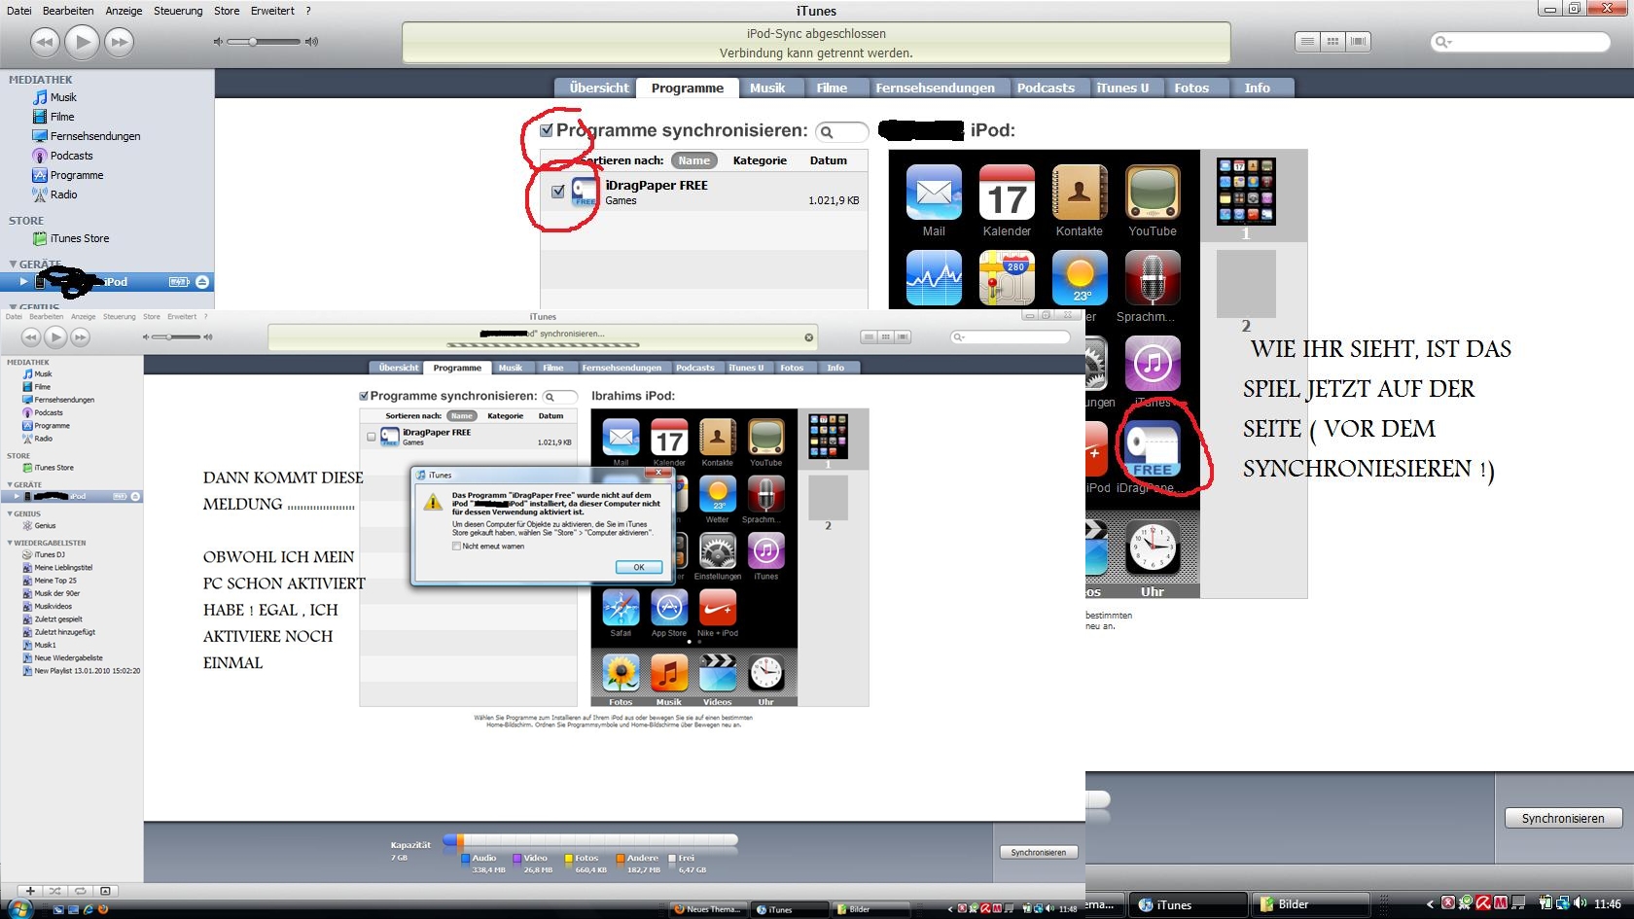Sort apps by Name in smaller window
This screenshot has width=1634, height=919.
click(461, 416)
